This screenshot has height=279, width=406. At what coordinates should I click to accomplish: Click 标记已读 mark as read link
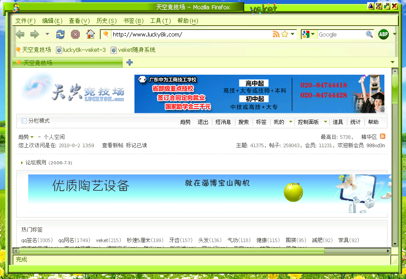[137, 145]
